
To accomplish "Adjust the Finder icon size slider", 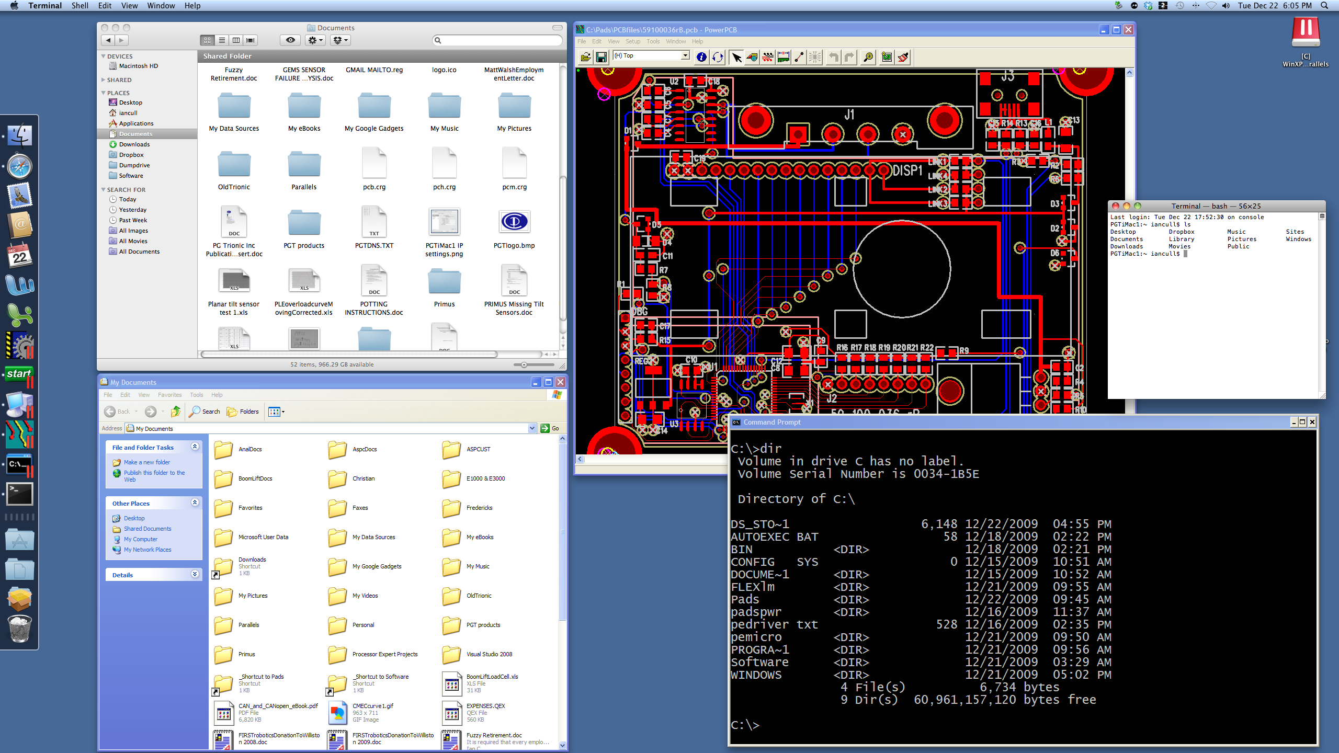I will coord(524,364).
